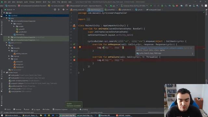This screenshot has width=208, height=117.
Task: Click the MainActivity breadcrumb in navigation bar
Action: 11,6
